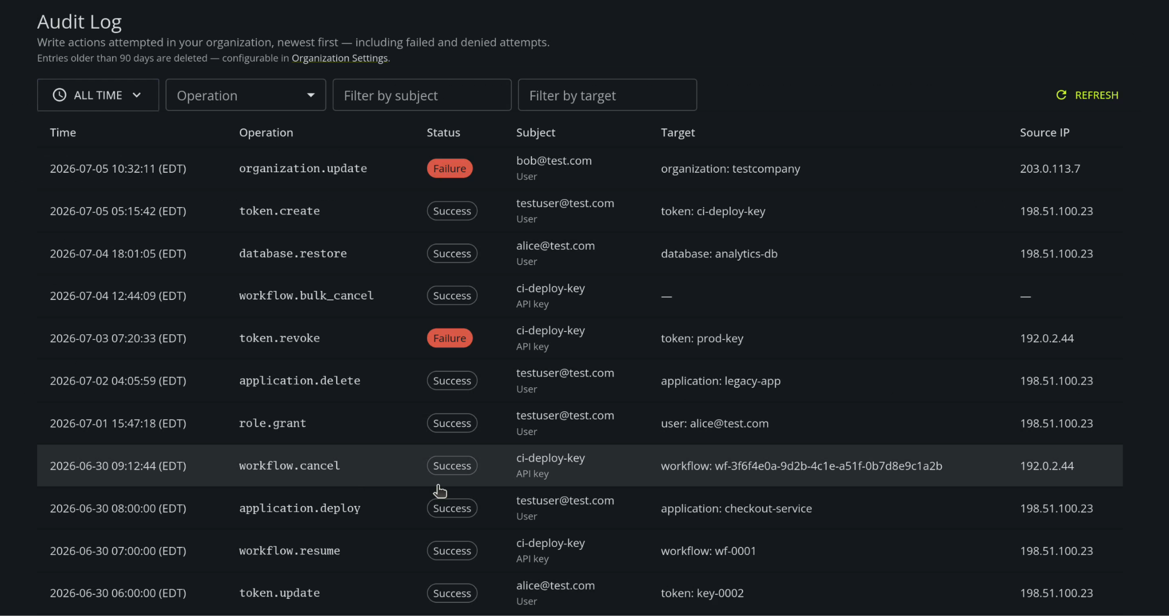
Task: Click subject bob@test.com
Action: pyautogui.click(x=554, y=161)
